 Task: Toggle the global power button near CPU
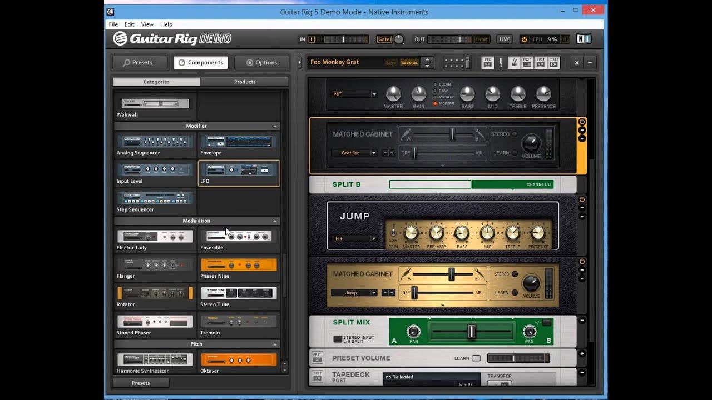(524, 39)
